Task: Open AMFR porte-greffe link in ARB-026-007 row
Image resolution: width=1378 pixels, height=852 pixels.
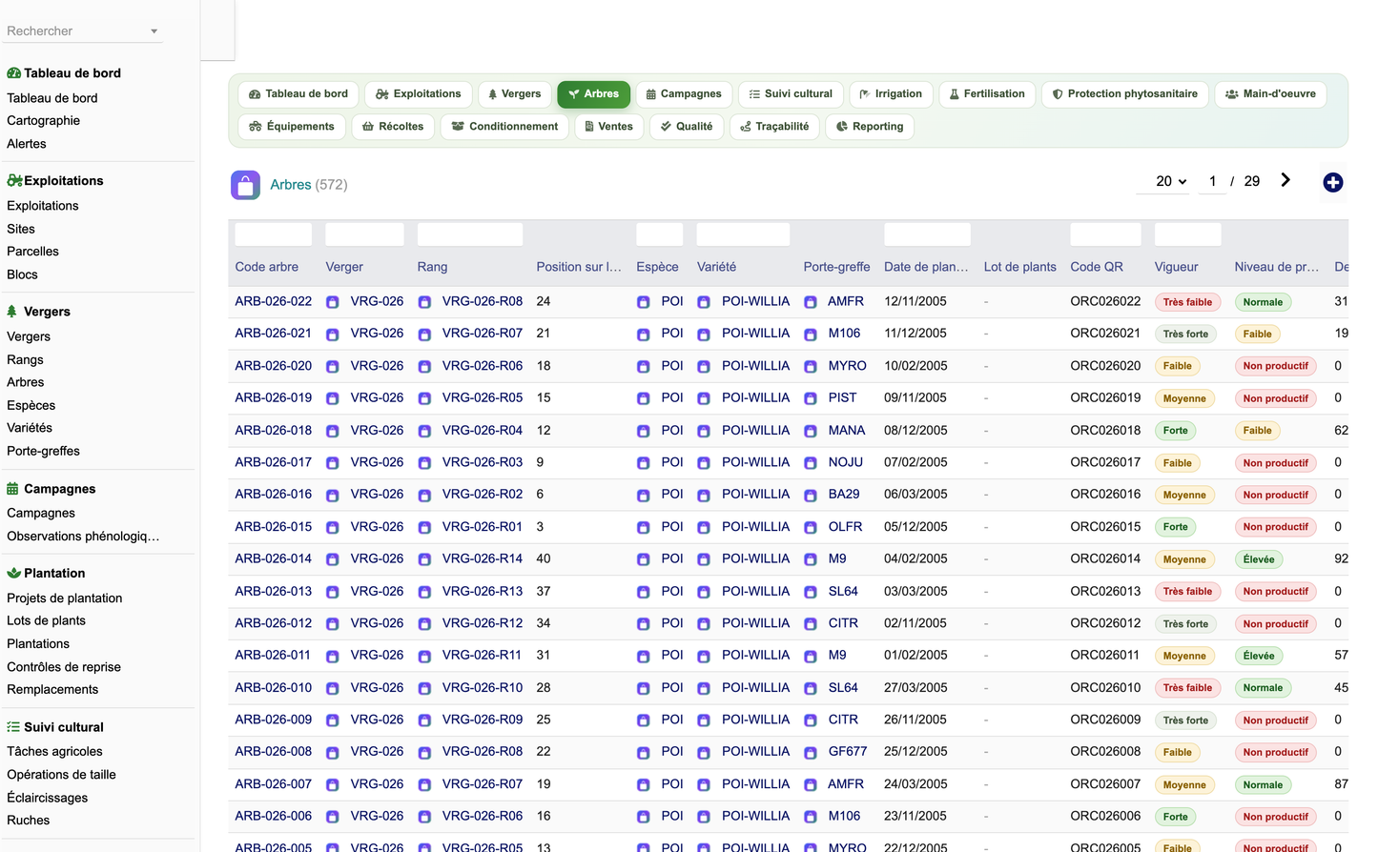Action: (x=846, y=784)
